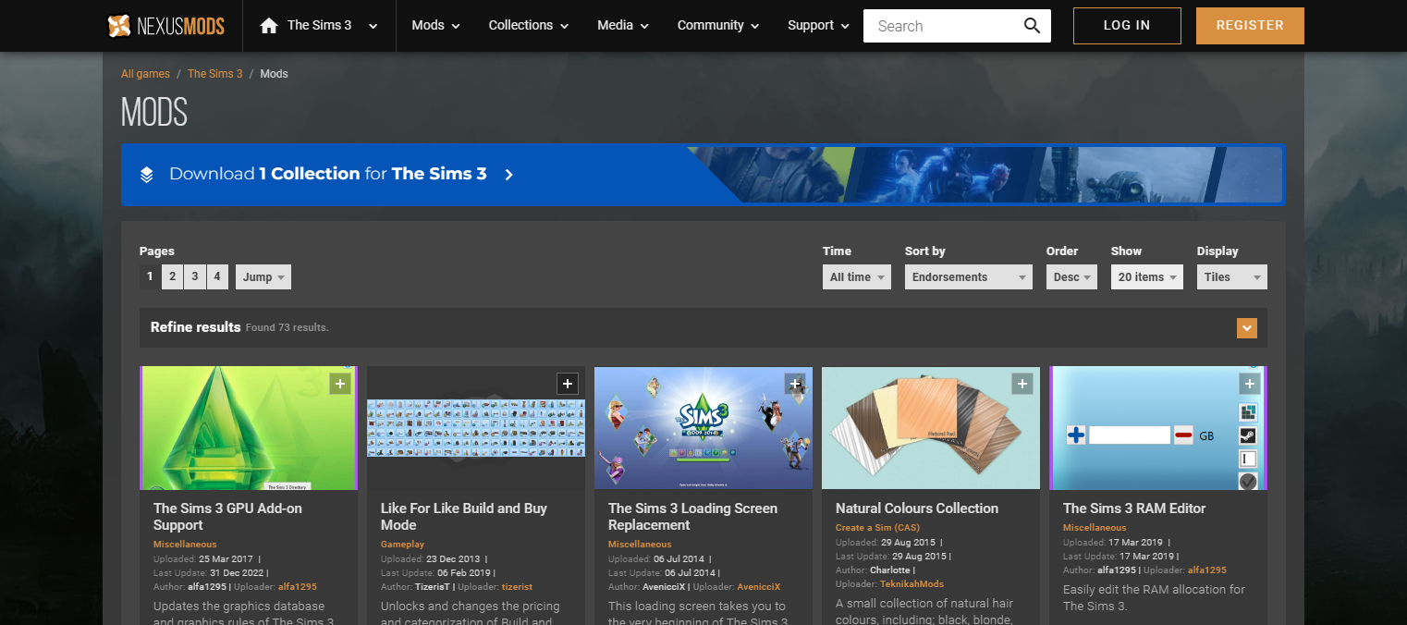The height and width of the screenshot is (625, 1407).
Task: Open The Sims 3 GPU Add-on Support thumbnail
Action: click(249, 428)
